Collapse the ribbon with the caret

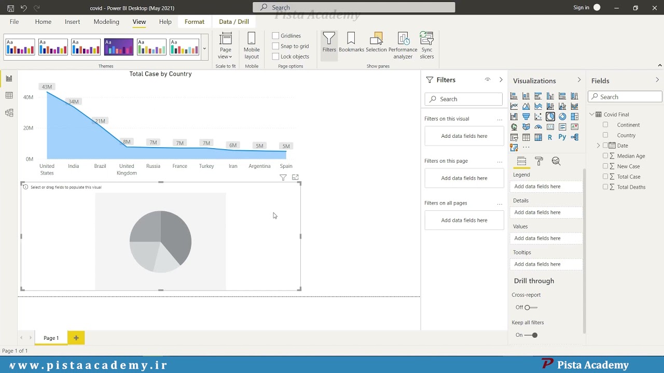click(x=660, y=65)
